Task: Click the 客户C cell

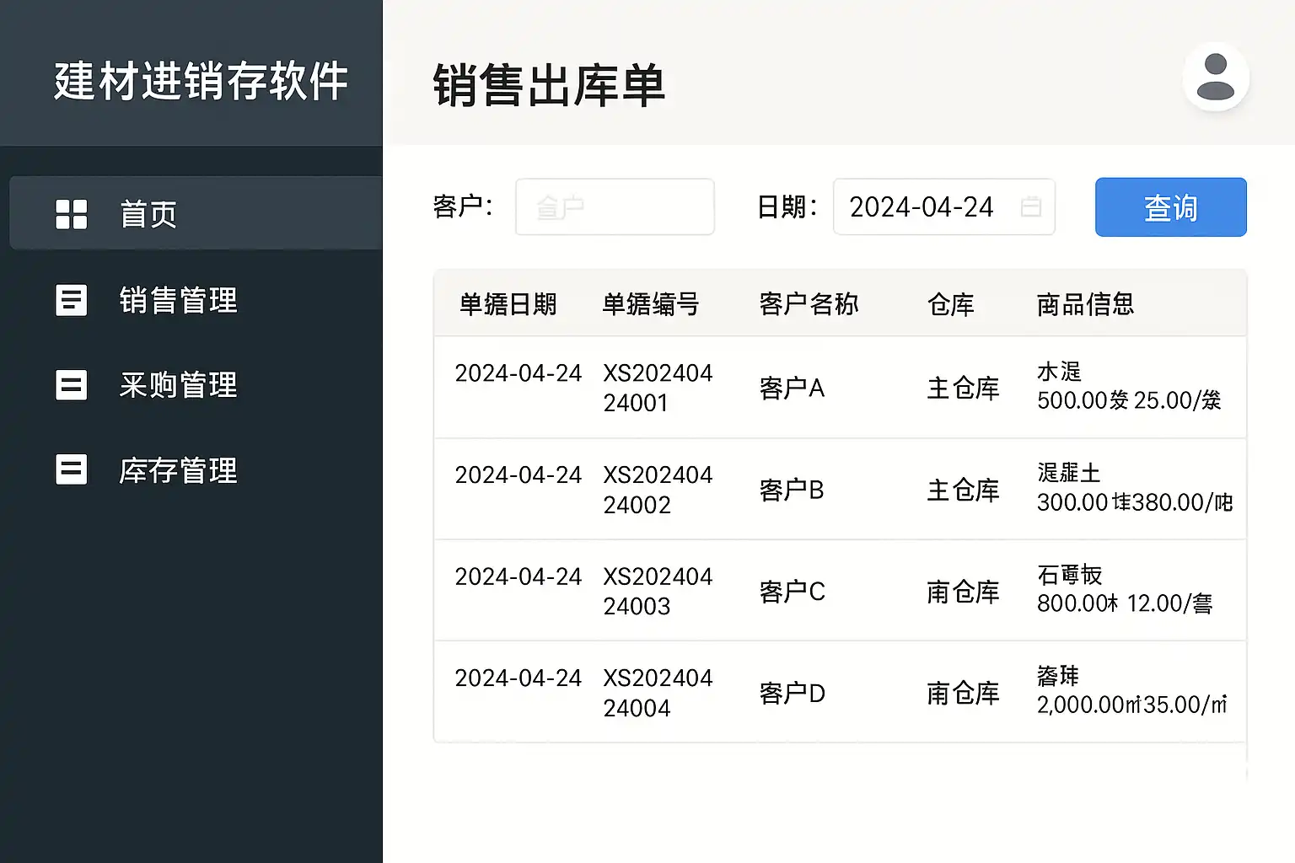Action: tap(792, 592)
